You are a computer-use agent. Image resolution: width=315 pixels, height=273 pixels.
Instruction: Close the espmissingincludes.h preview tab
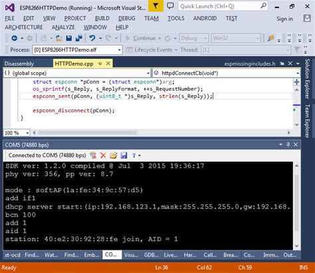click(290, 64)
